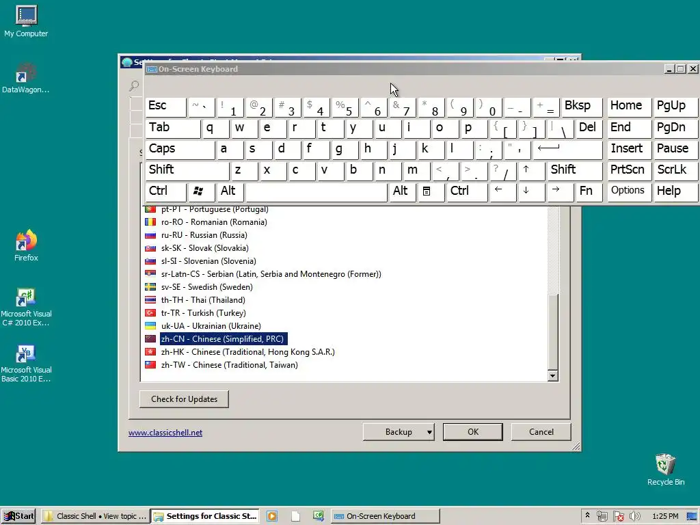The height and width of the screenshot is (525, 700).
Task: Open www.classicshell.net link
Action: [165, 433]
